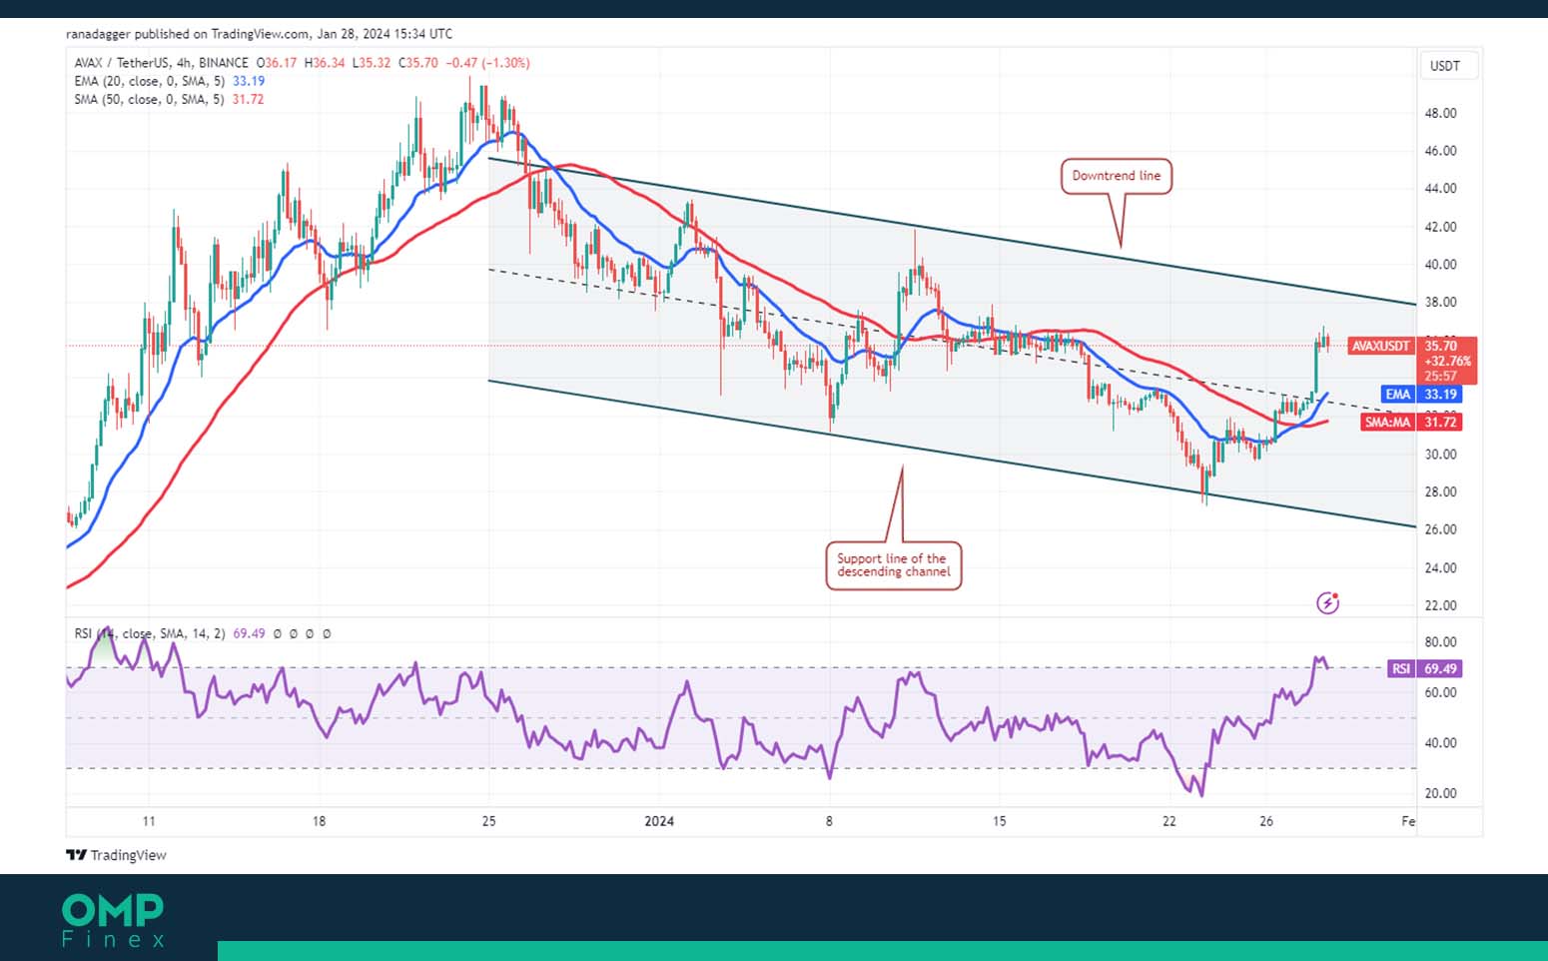Screen dimensions: 1548x961
Task: Click the −0.47 (−1.30%) change value
Action: coord(487,62)
